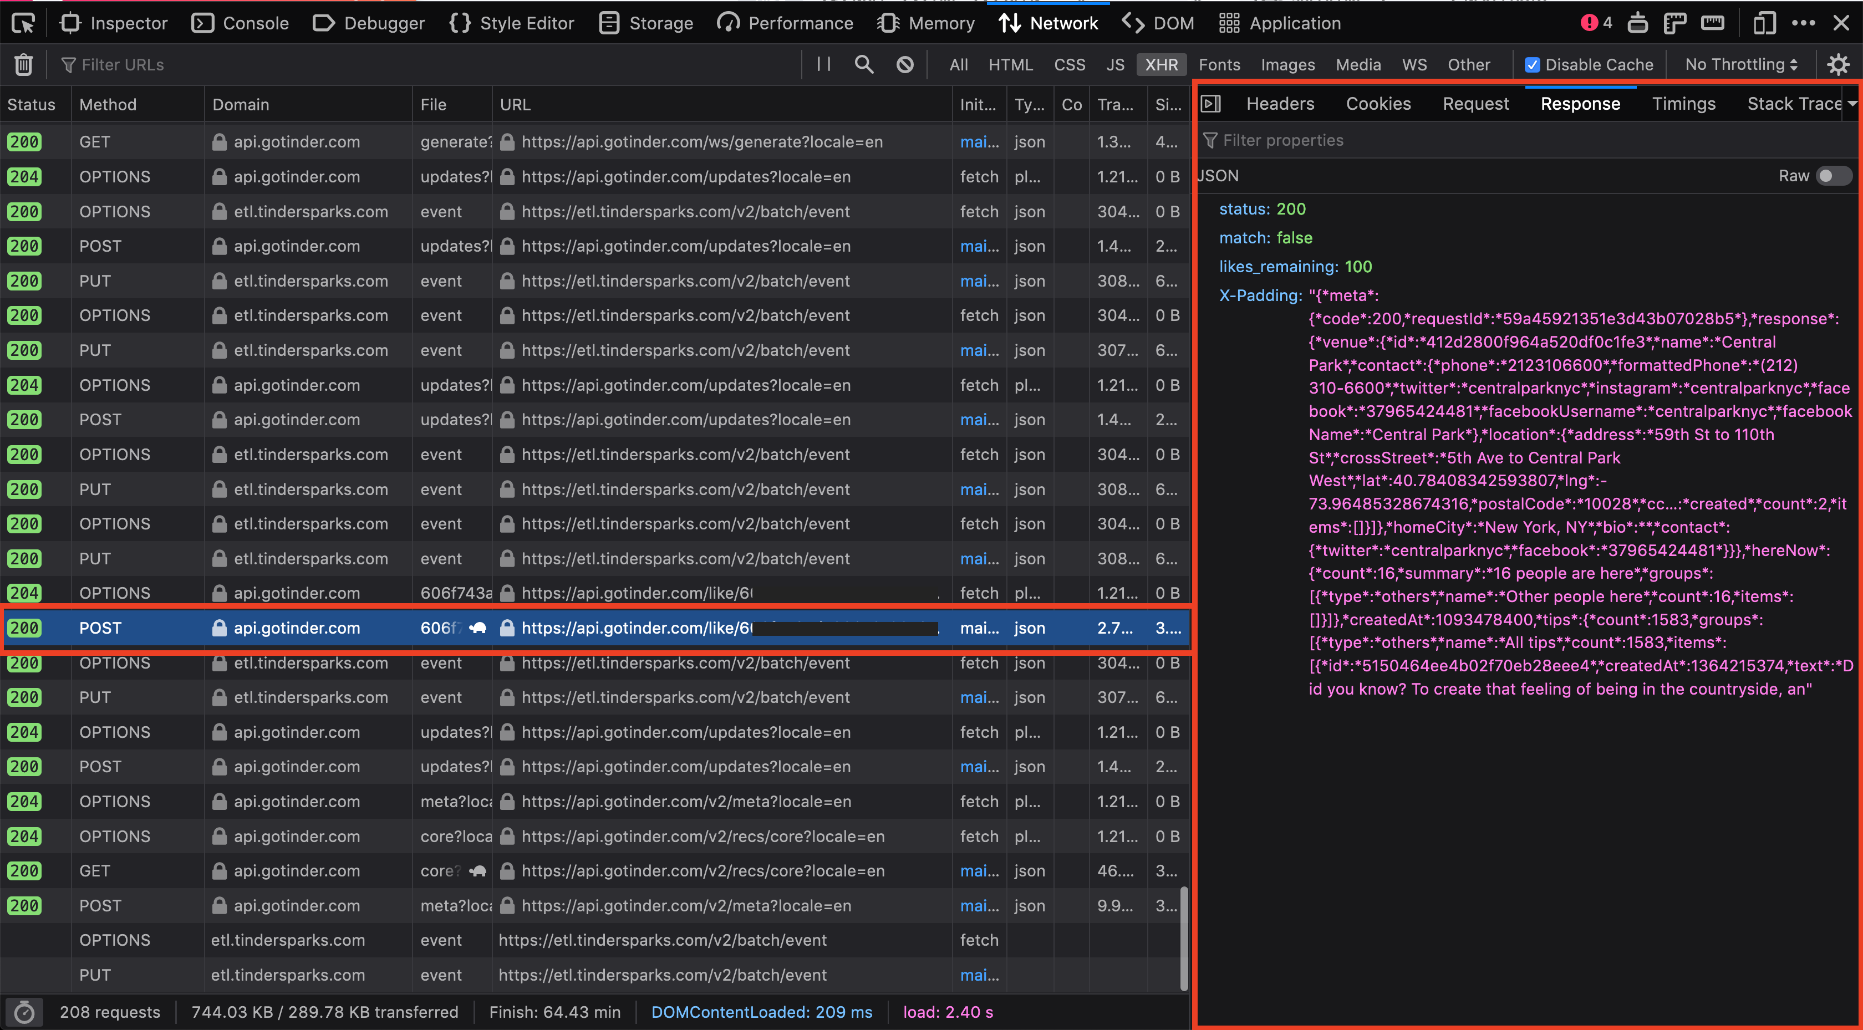Expand hidden detail tabs chevron
Image resolution: width=1863 pixels, height=1030 pixels.
[1852, 104]
